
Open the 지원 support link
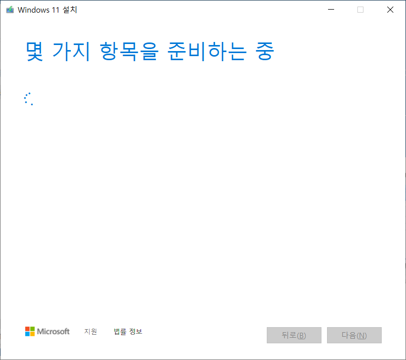91,331
